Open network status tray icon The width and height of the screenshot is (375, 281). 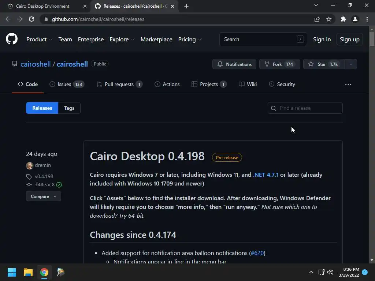(x=322, y=272)
